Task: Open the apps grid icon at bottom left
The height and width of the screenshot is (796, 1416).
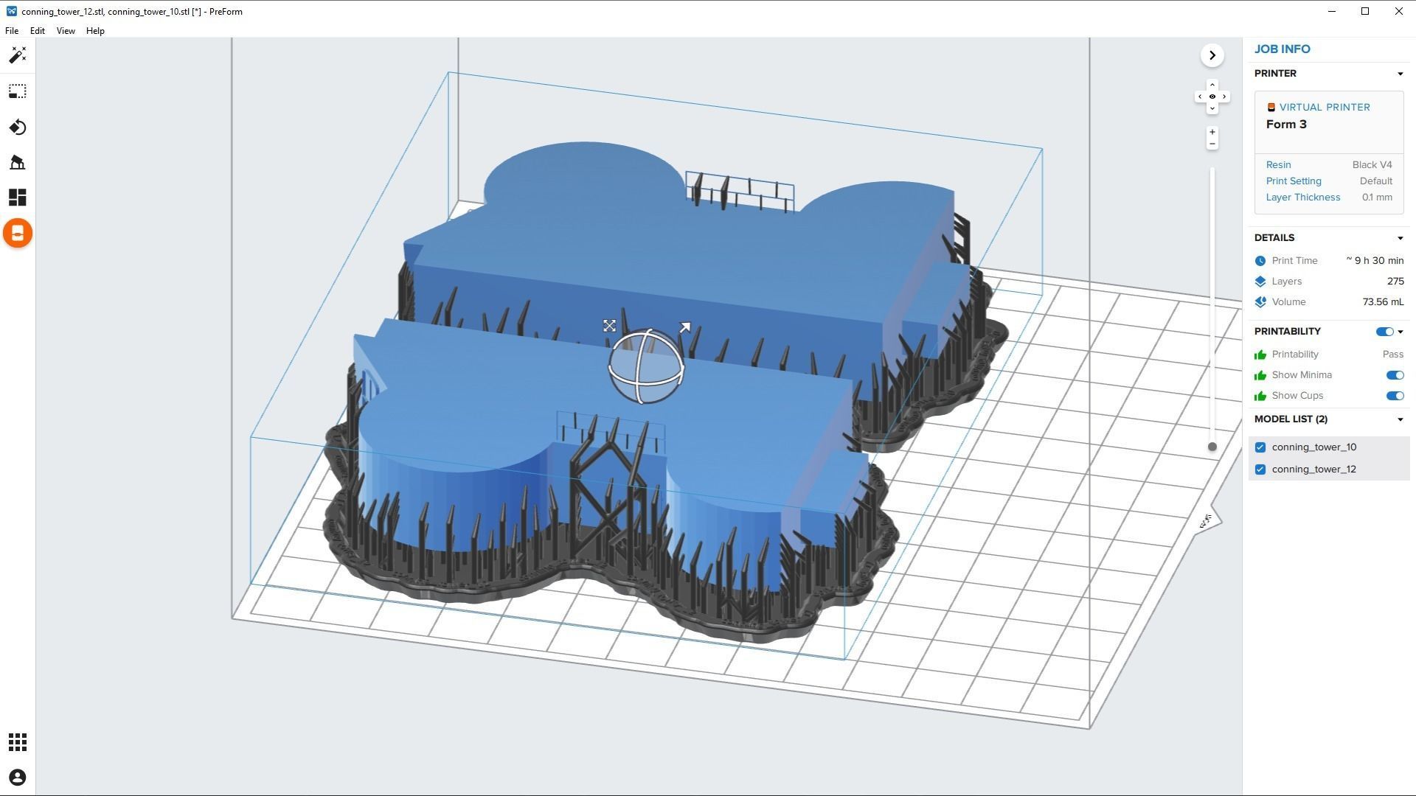Action: tap(18, 742)
